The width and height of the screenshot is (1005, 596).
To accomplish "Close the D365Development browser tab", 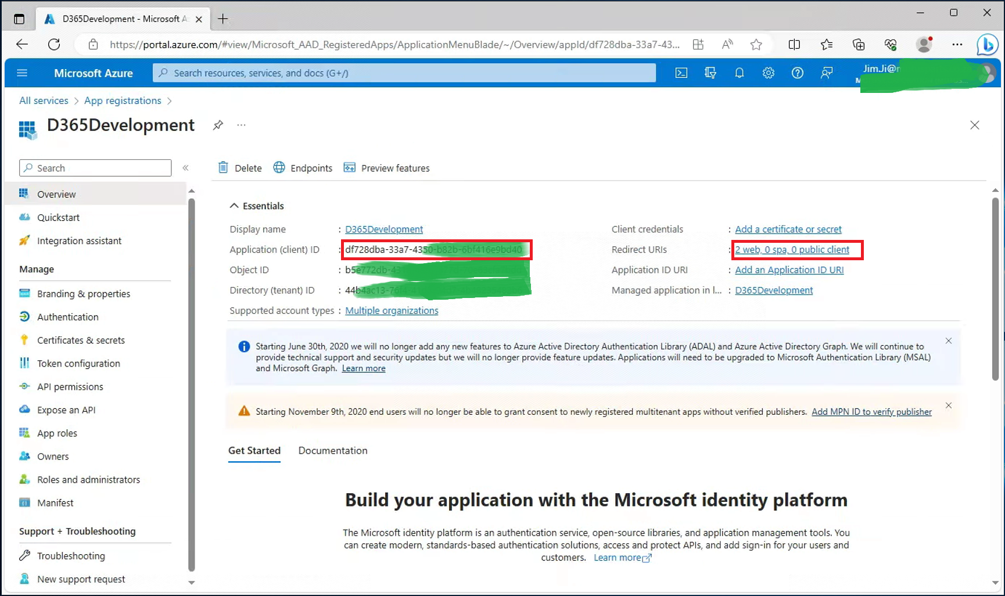I will 199,19.
